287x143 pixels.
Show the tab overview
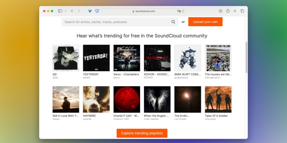[x=242, y=11]
